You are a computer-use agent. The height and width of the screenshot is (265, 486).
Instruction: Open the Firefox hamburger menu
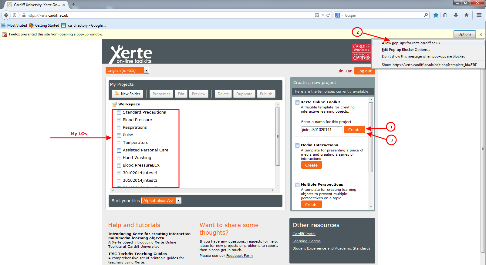tap(479, 15)
